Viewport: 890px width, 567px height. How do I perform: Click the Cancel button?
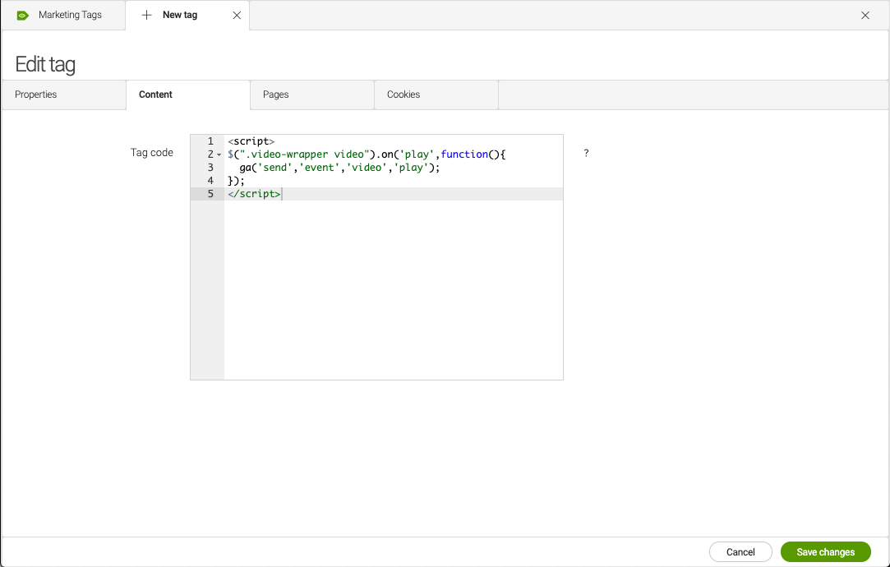point(740,551)
